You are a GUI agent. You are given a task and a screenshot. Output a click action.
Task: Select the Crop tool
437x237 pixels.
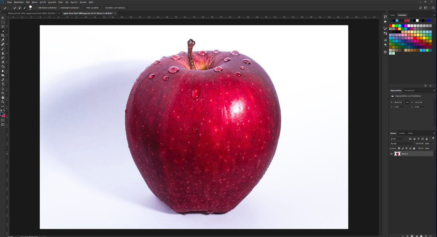3,35
